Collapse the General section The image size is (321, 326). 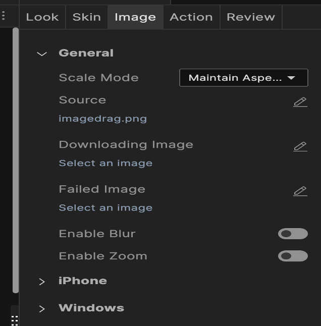(x=42, y=53)
